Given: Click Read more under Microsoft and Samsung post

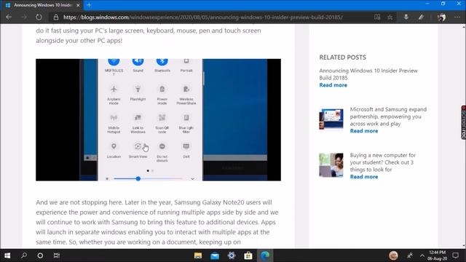Looking at the screenshot, I should tap(364, 131).
